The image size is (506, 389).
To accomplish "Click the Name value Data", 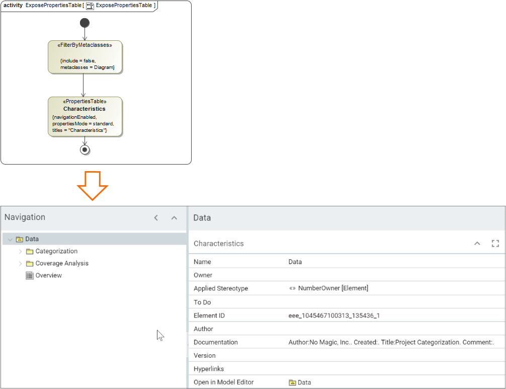I will click(x=295, y=262).
